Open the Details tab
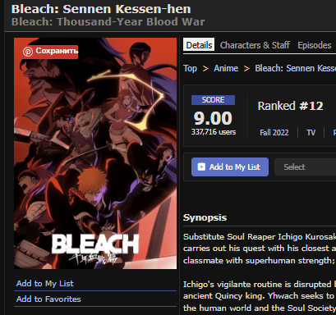This screenshot has width=336, height=315. [199, 45]
